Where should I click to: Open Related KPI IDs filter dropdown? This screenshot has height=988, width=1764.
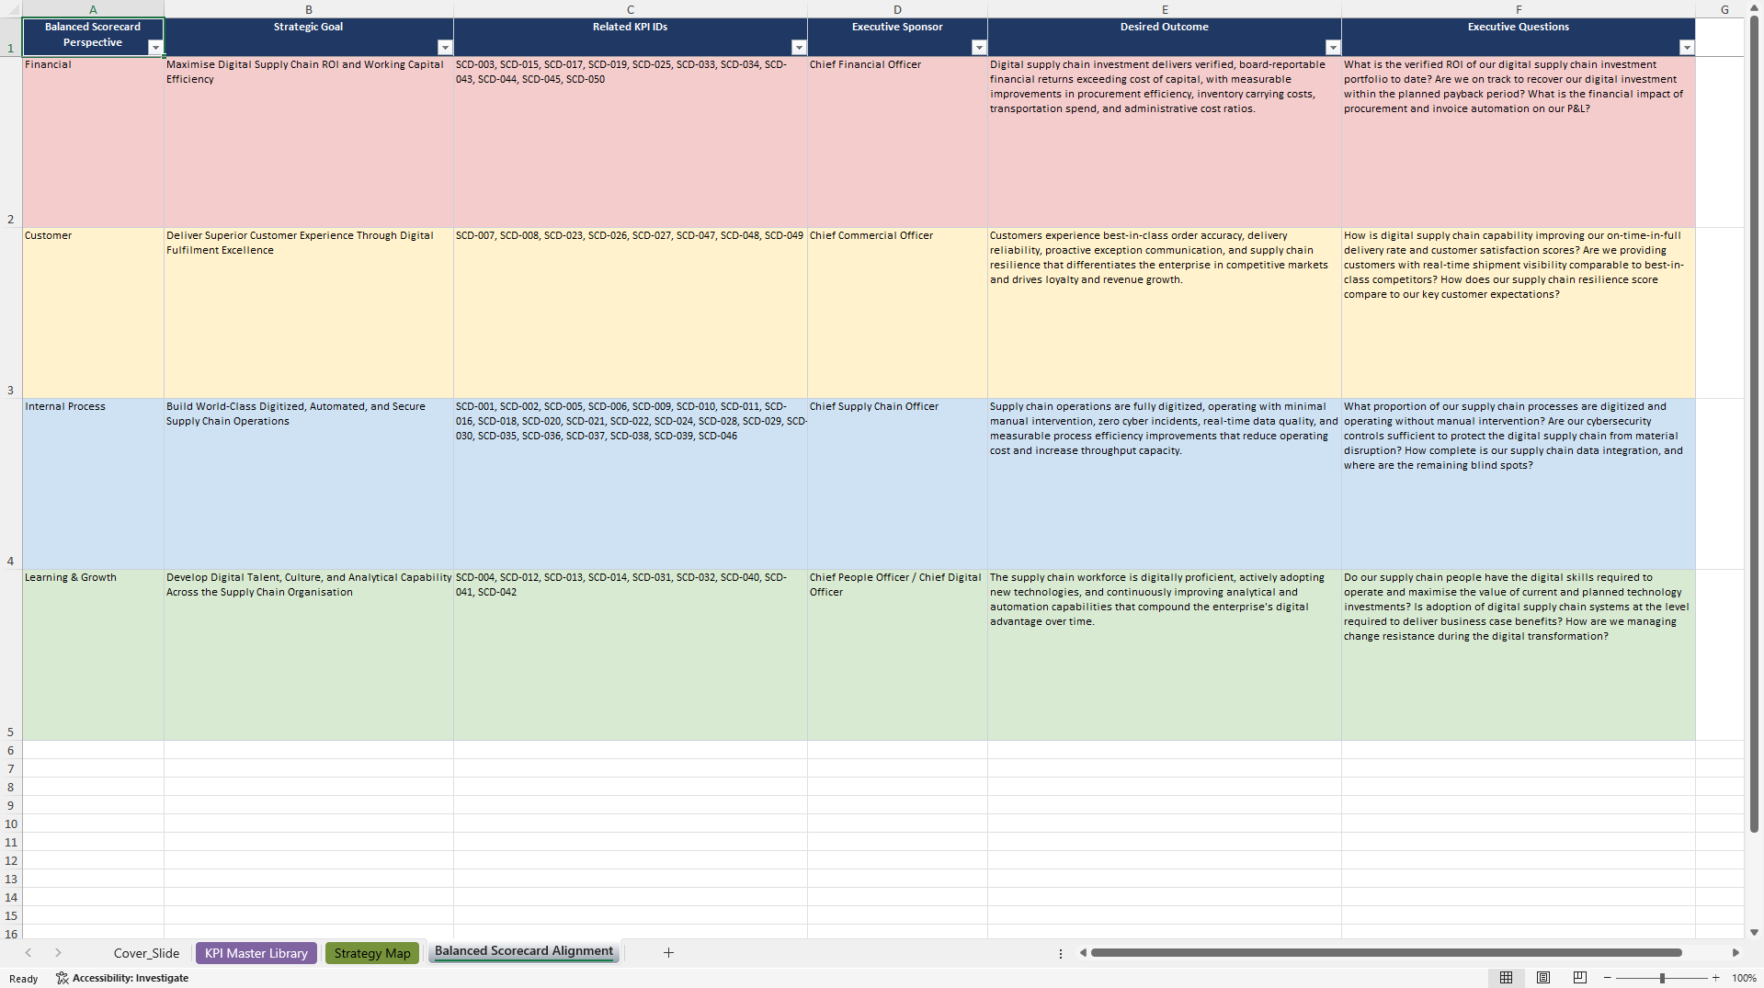(799, 48)
